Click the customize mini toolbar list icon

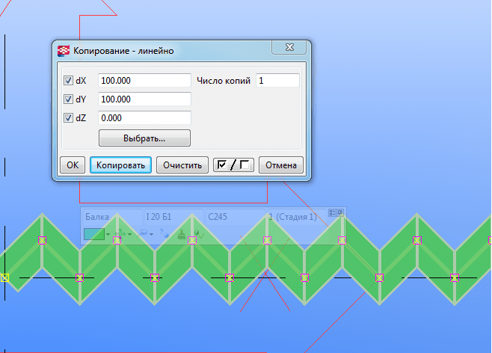coord(332,213)
